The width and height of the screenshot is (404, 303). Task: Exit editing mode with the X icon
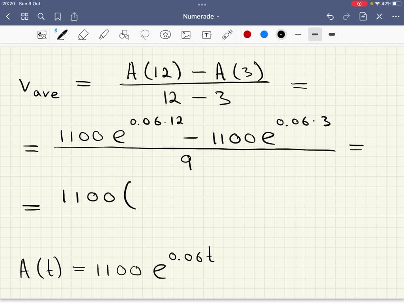tap(379, 17)
